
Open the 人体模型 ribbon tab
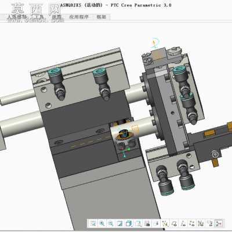(17, 17)
